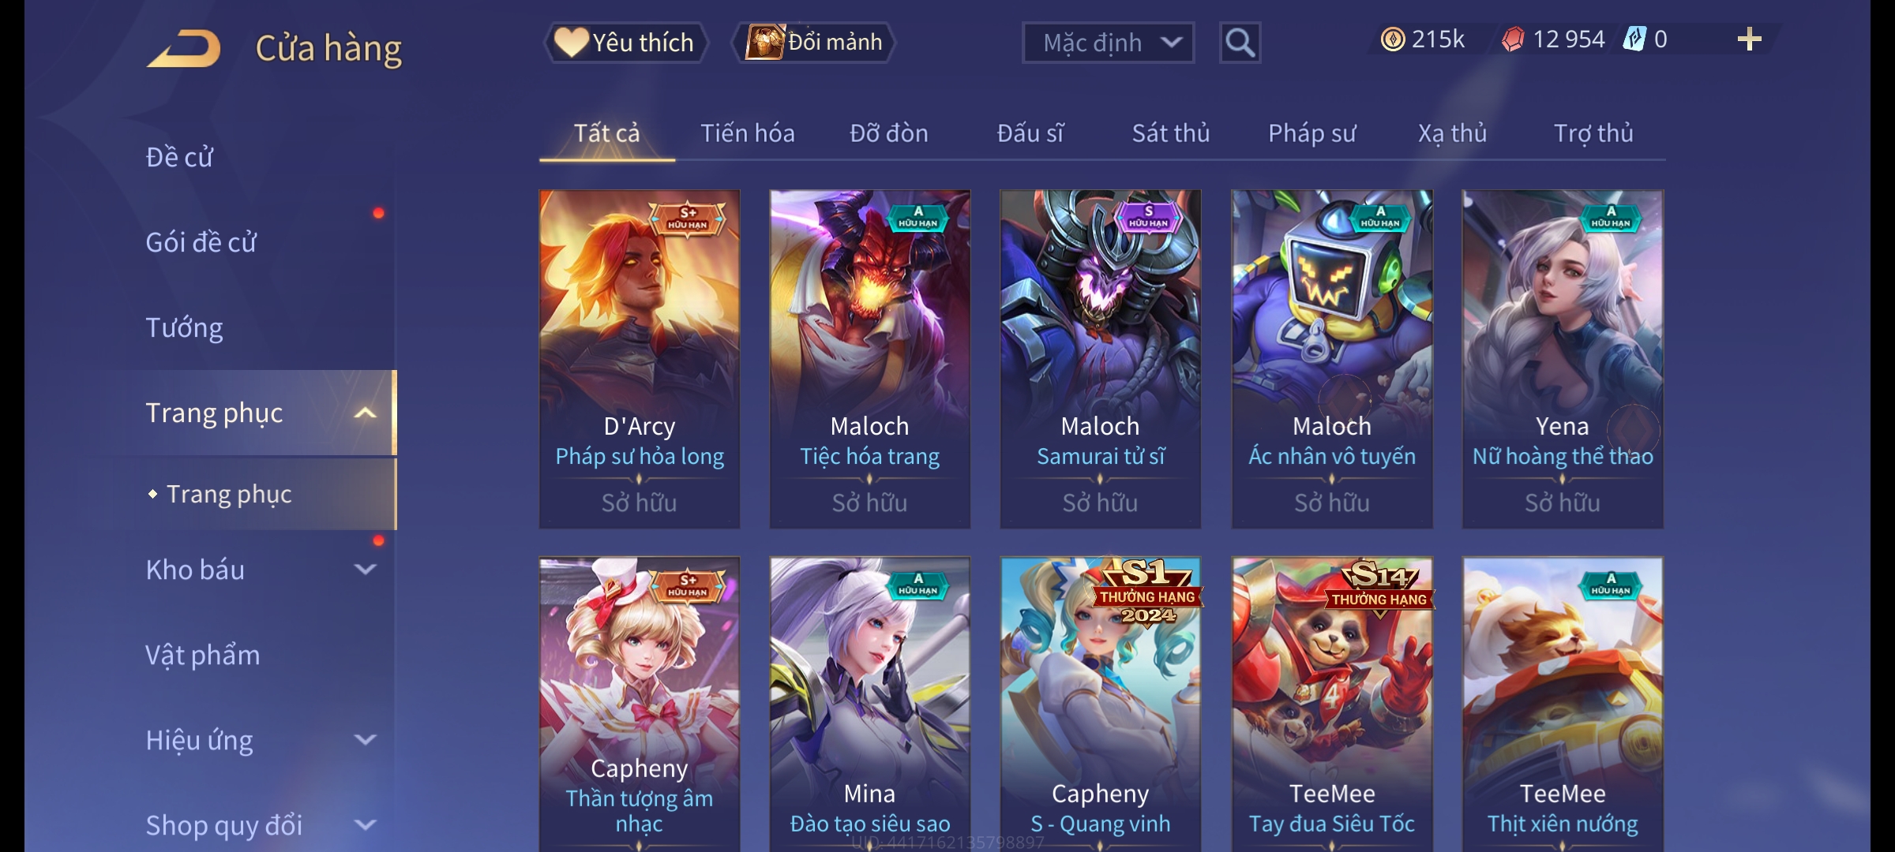Viewport: 1895px width, 852px height.
Task: Tap the plus icon to add currency
Action: click(x=1750, y=39)
